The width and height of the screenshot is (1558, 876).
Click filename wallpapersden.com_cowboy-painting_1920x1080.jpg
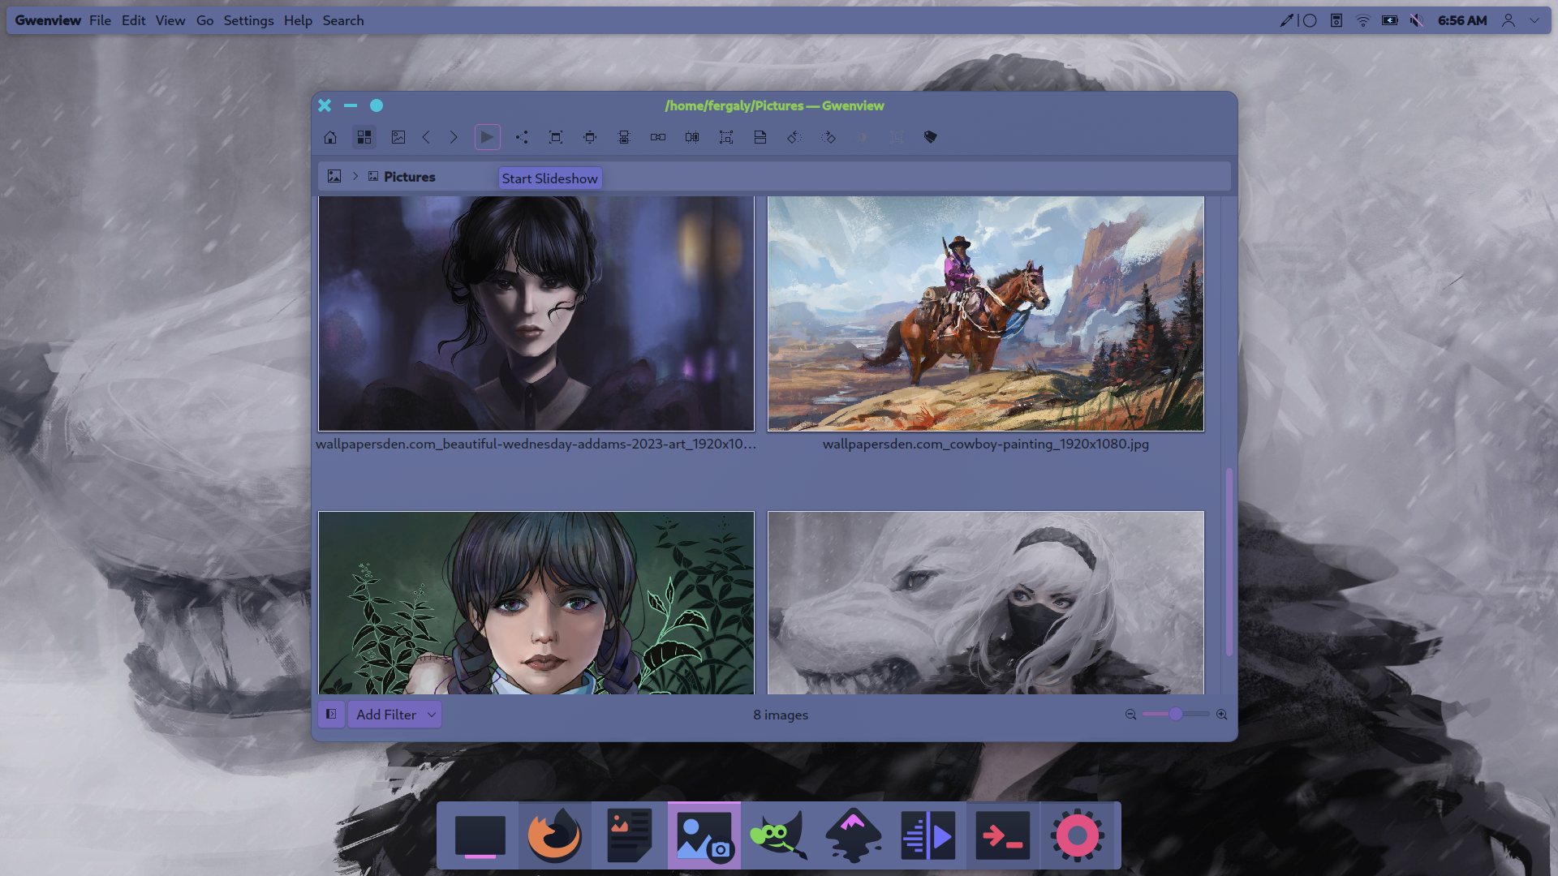[986, 444]
